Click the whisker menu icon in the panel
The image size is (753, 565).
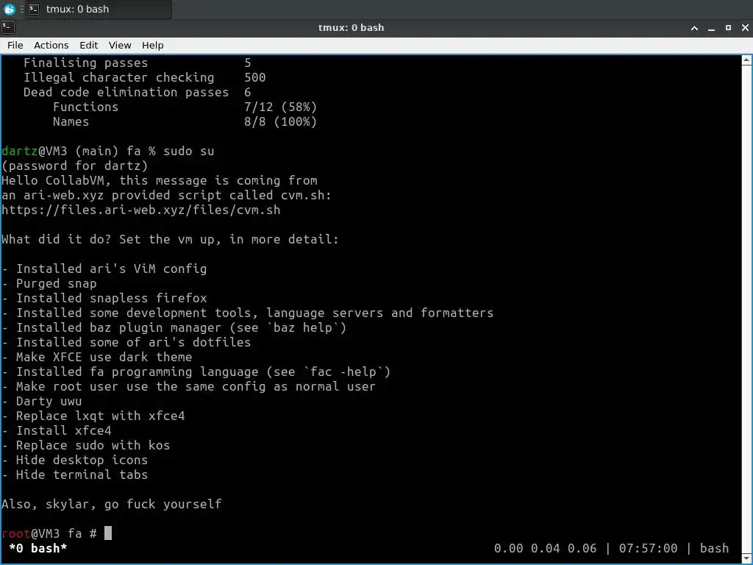(9, 9)
